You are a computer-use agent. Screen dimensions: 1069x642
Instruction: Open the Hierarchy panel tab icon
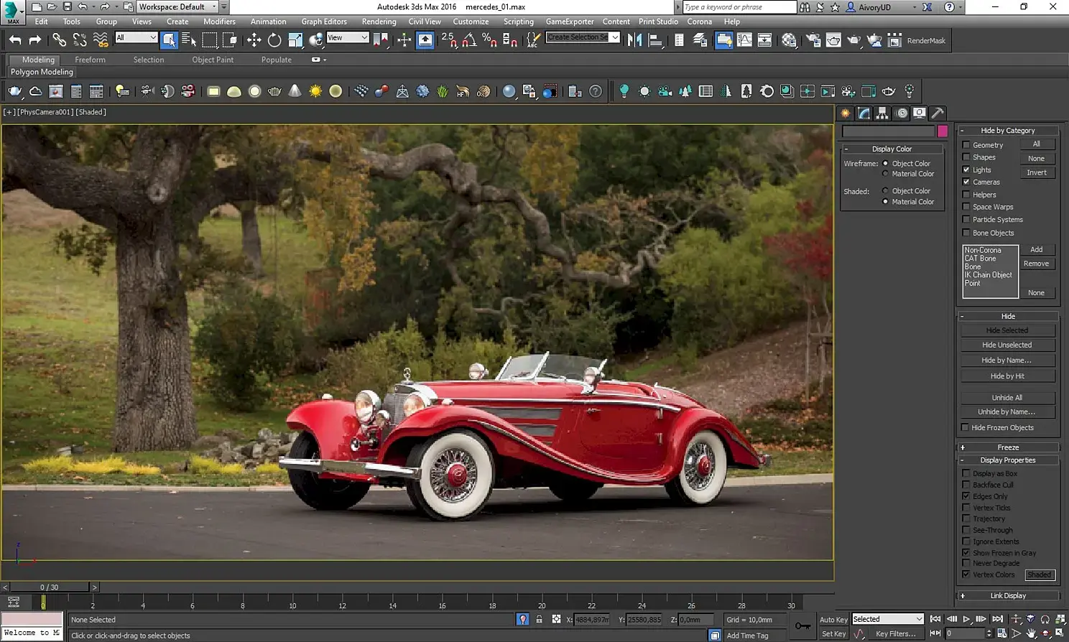882,113
